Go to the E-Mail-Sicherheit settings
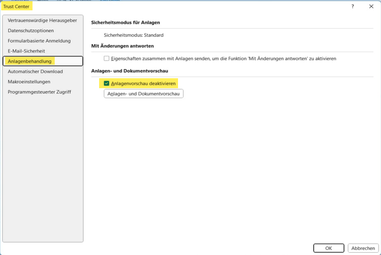381x255 pixels. [x=27, y=51]
